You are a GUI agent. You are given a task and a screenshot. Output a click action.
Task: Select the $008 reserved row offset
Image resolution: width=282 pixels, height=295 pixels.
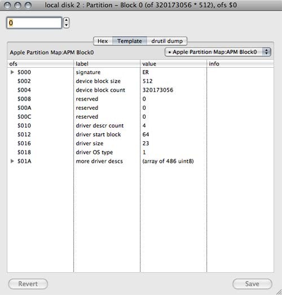24,99
